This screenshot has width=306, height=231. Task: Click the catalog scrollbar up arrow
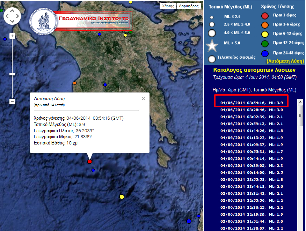point(300,102)
